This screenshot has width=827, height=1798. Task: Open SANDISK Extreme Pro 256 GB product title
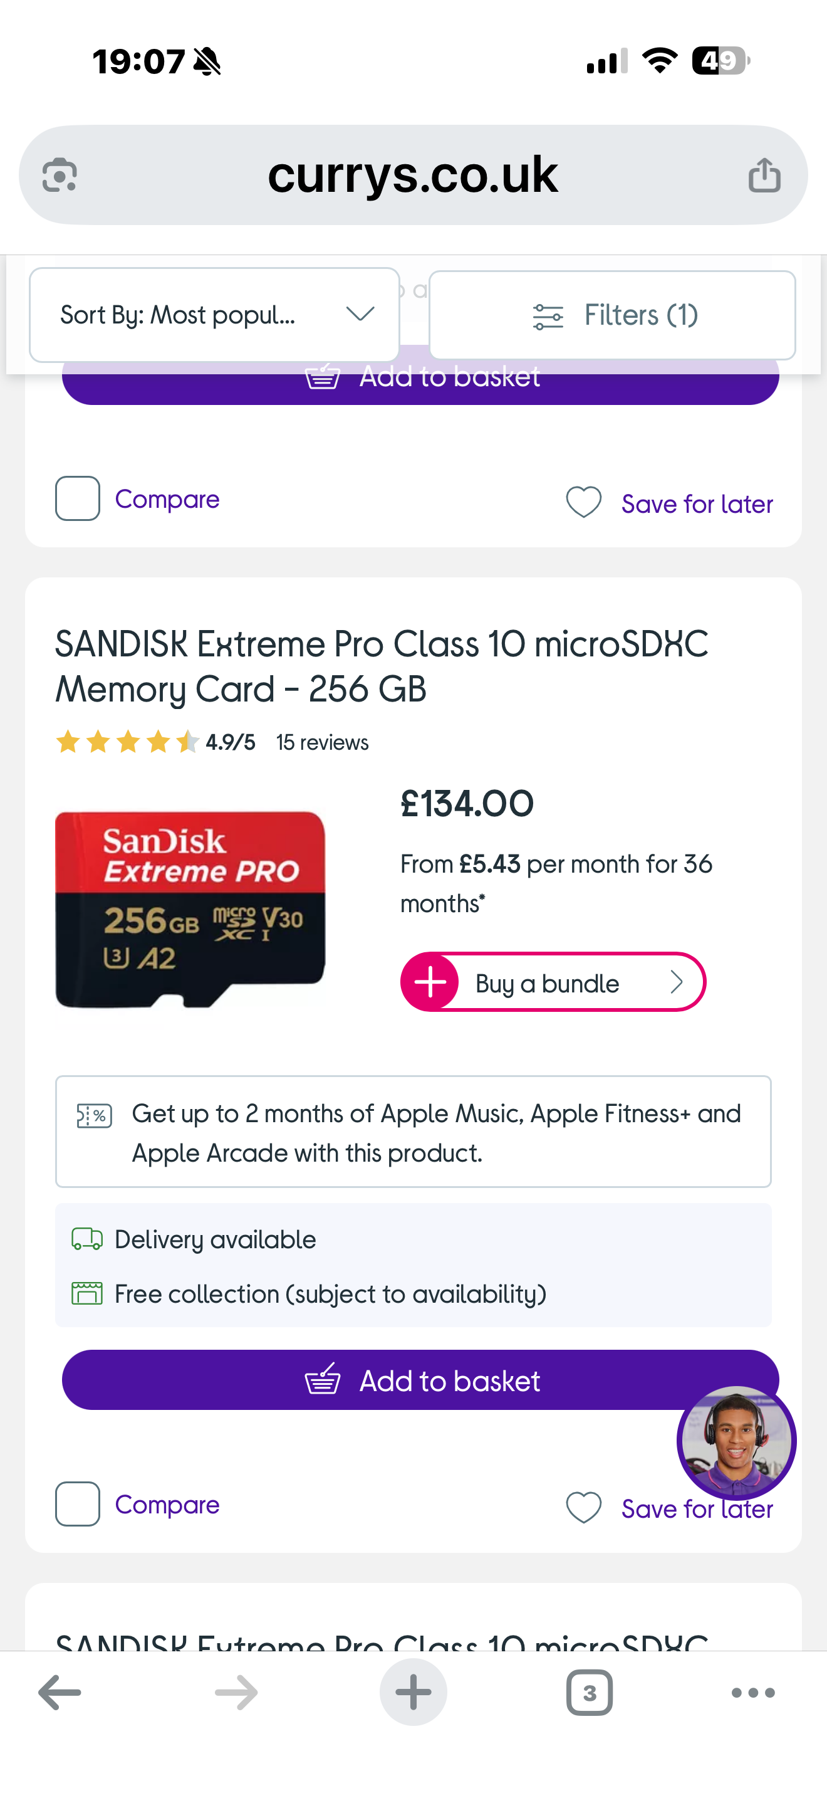click(x=381, y=666)
